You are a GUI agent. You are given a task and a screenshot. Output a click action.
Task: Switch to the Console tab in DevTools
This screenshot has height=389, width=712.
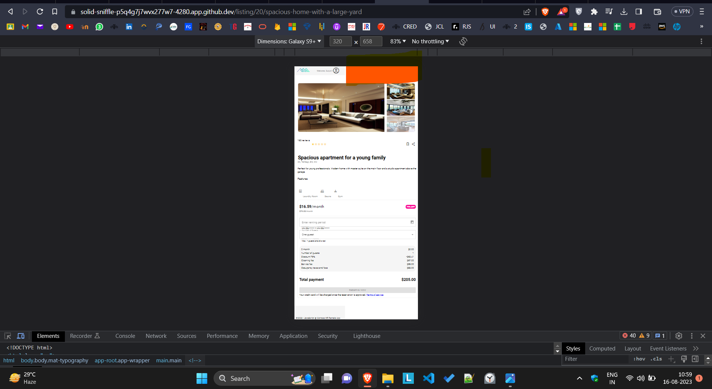pyautogui.click(x=125, y=336)
